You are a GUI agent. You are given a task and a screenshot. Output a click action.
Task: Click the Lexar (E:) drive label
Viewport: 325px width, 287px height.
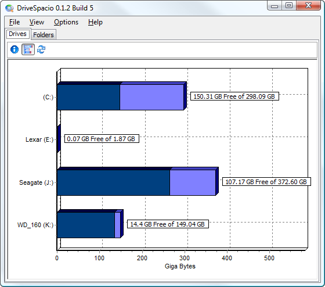tap(39, 139)
